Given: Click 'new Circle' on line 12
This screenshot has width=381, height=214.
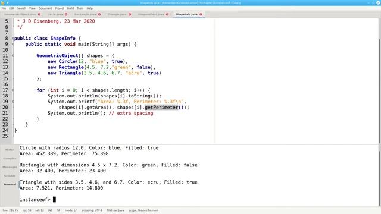Looking at the screenshot, I should click(61, 61).
